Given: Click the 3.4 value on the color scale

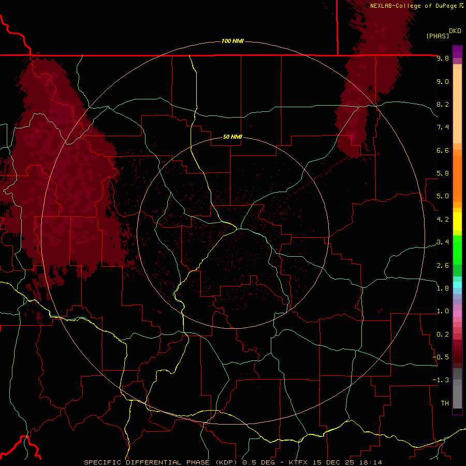Looking at the screenshot, I should tap(443, 242).
